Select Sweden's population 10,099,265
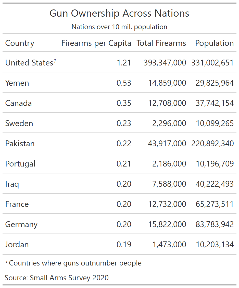 (x=215, y=124)
